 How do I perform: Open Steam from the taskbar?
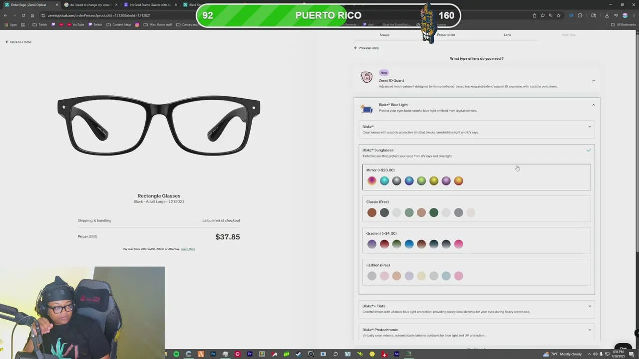[x=299, y=354]
